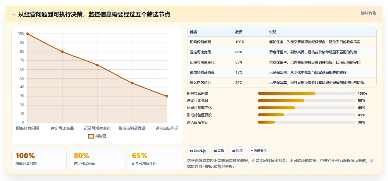Click the 30% value right of the progress bar

[x=361, y=122]
